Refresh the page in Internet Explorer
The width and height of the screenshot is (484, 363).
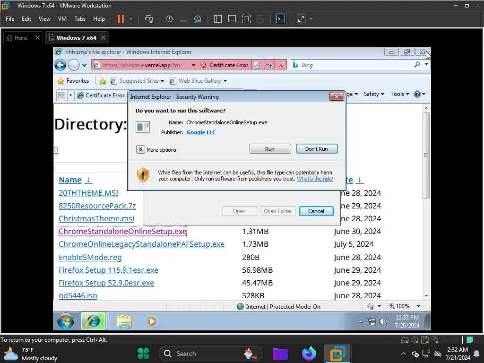(x=269, y=65)
